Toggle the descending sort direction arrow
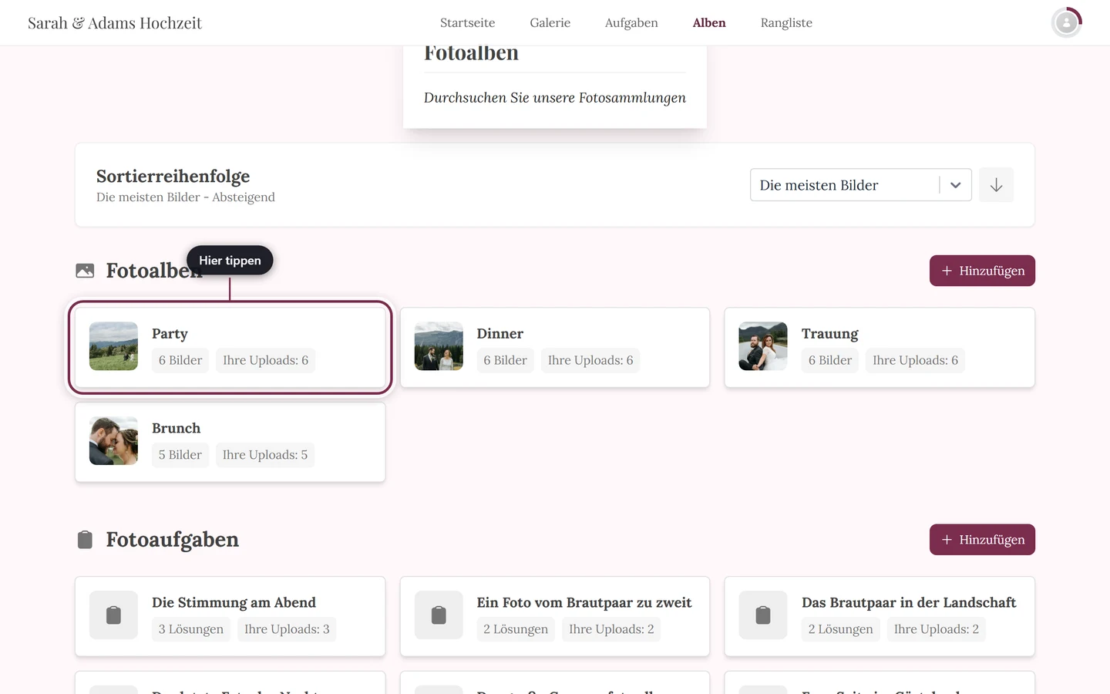 coord(996,185)
